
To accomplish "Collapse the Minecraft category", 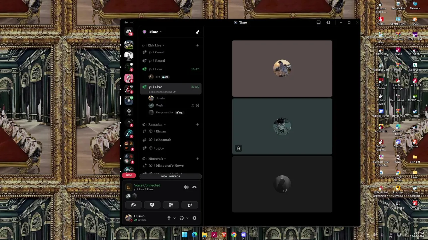I will click(x=157, y=159).
